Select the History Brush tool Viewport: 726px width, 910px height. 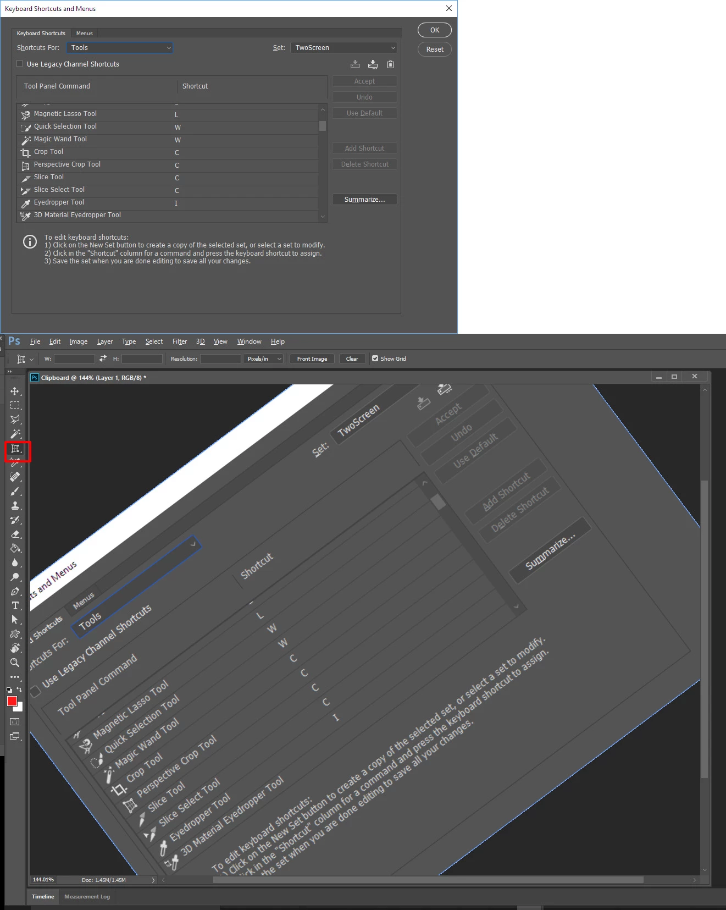click(15, 520)
